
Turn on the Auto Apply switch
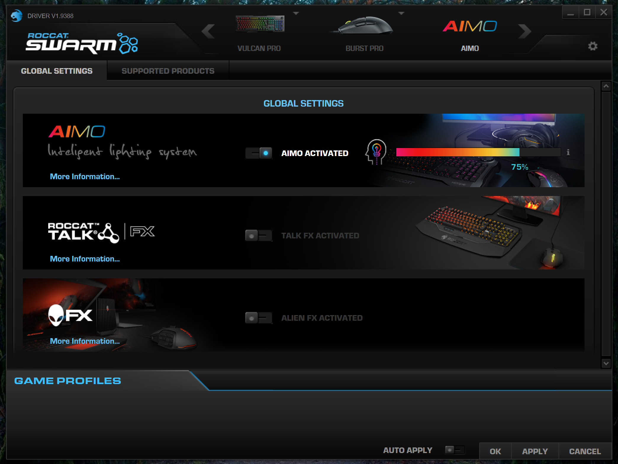(x=455, y=450)
